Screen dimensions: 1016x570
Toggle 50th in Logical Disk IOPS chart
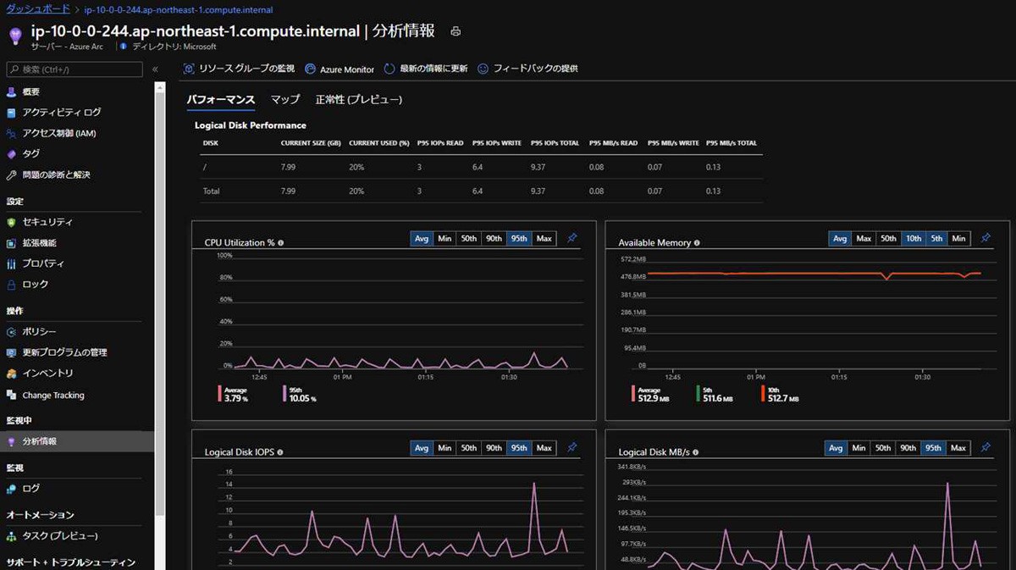(x=469, y=448)
